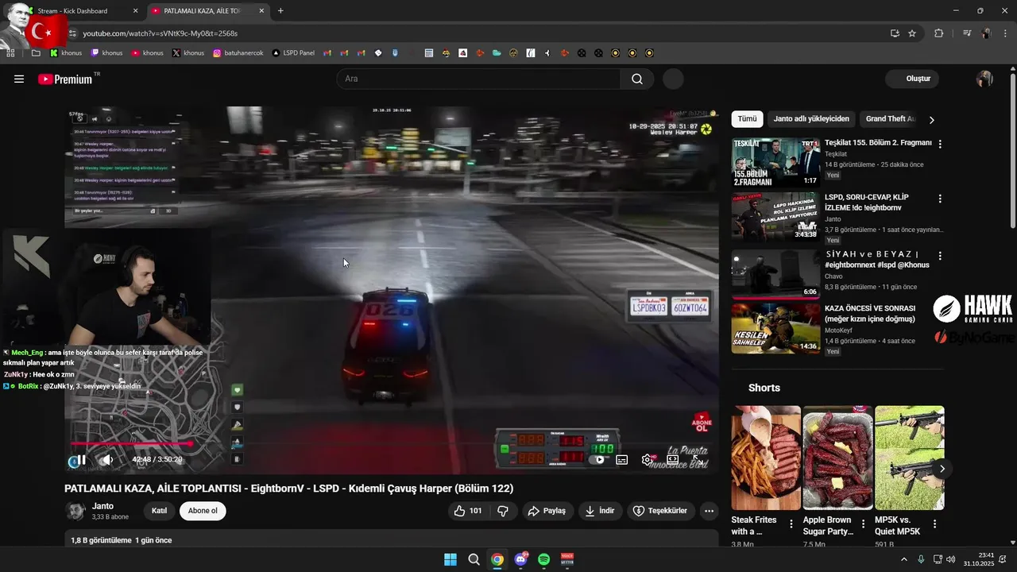Viewport: 1017px width, 572px height.
Task: Open the Janto channel avatar
Action: tap(75, 511)
